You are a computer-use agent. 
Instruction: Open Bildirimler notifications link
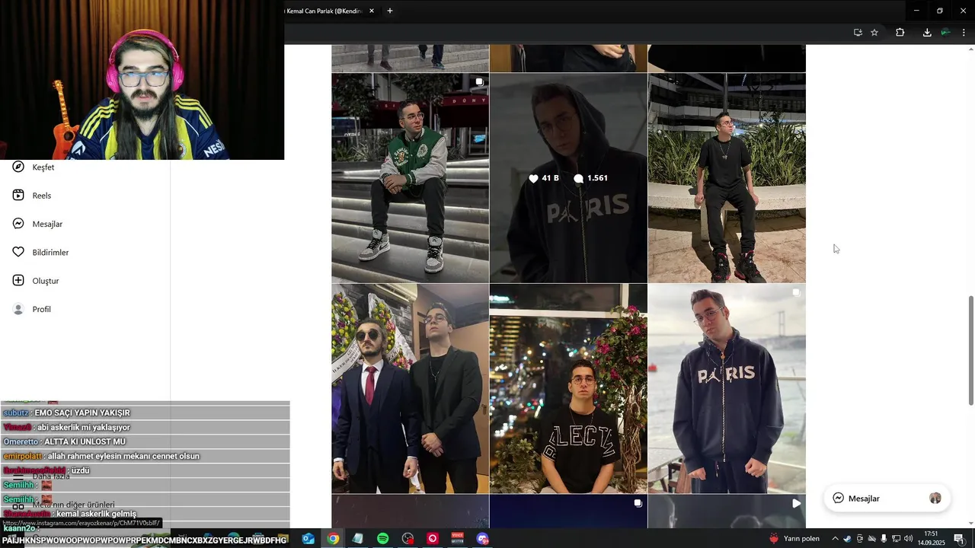(x=50, y=253)
